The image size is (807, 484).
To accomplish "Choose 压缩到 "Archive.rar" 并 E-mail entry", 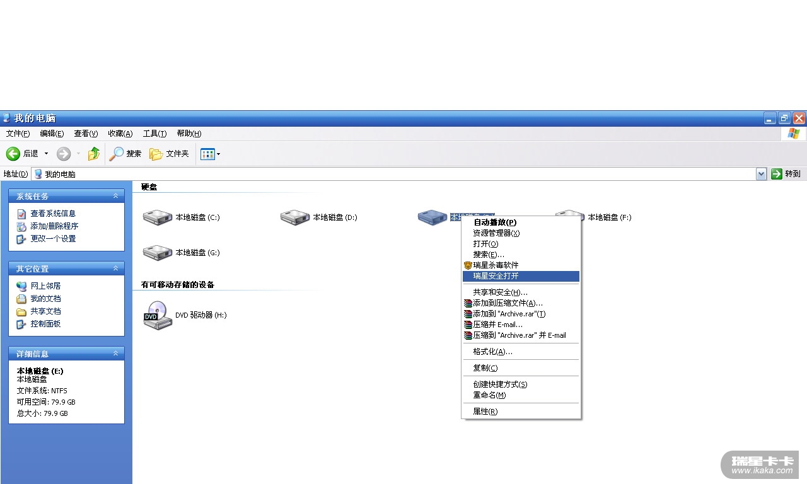I will pos(521,335).
